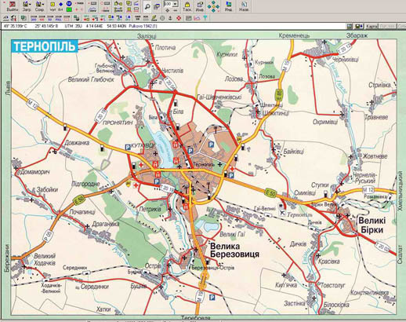Click the pencil edit icon in second toolbar
This screenshot has width=406, height=322.
(154, 18)
